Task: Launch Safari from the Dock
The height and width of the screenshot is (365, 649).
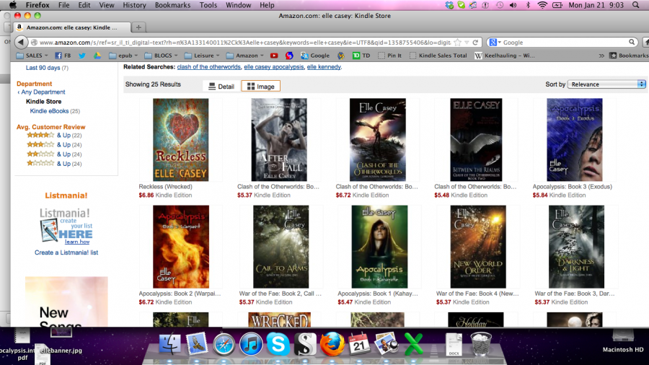Action: click(224, 343)
